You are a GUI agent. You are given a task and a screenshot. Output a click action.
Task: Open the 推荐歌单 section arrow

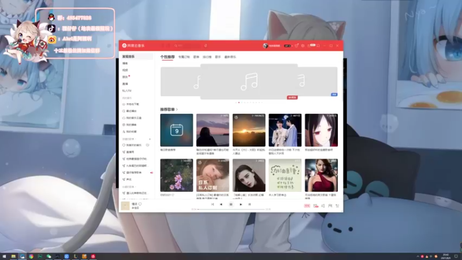click(177, 109)
